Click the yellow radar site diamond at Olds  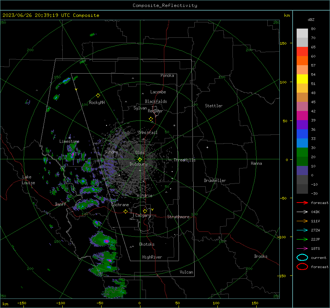[x=140, y=160]
